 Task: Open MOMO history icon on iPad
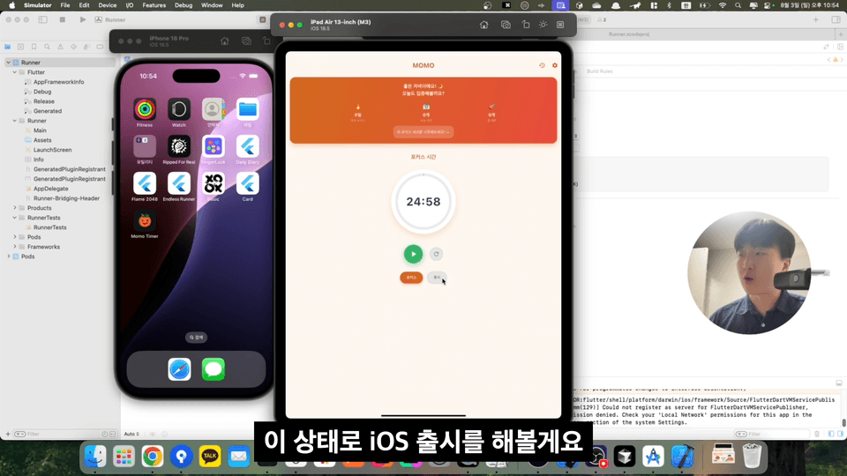[542, 65]
